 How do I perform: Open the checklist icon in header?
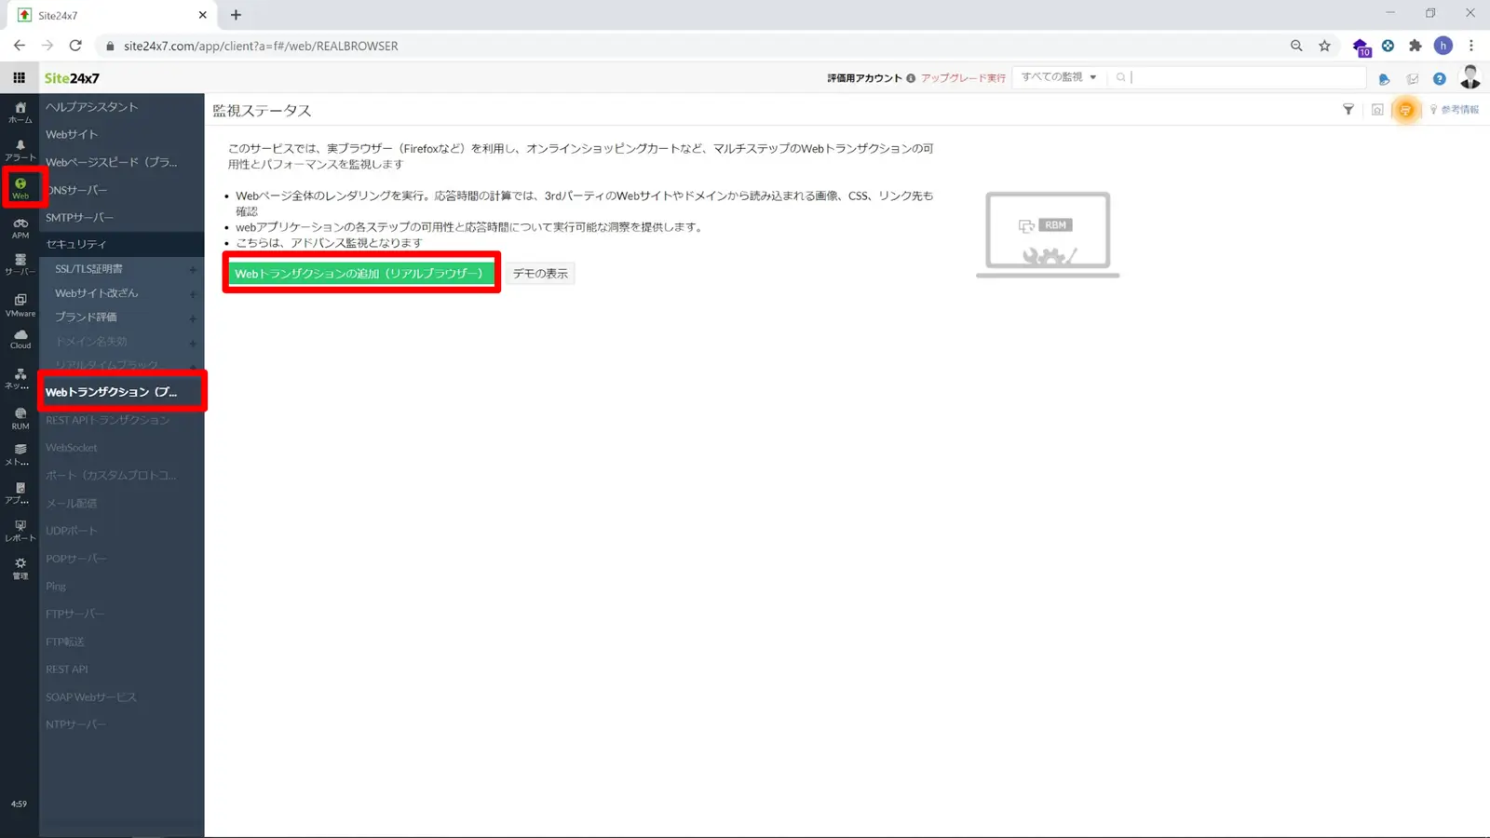pos(1412,79)
